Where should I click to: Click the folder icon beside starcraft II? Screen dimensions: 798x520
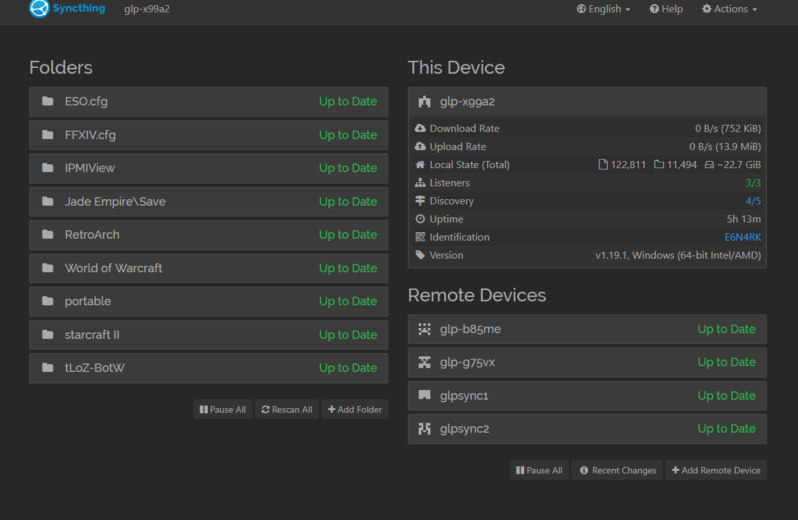[x=47, y=334]
